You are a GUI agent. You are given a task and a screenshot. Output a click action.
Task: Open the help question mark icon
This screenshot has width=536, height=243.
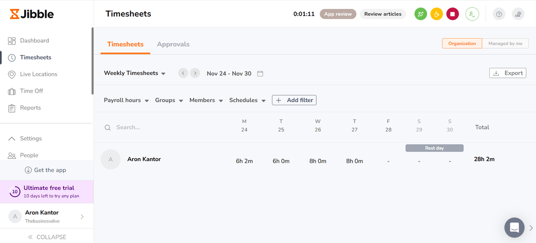[499, 14]
